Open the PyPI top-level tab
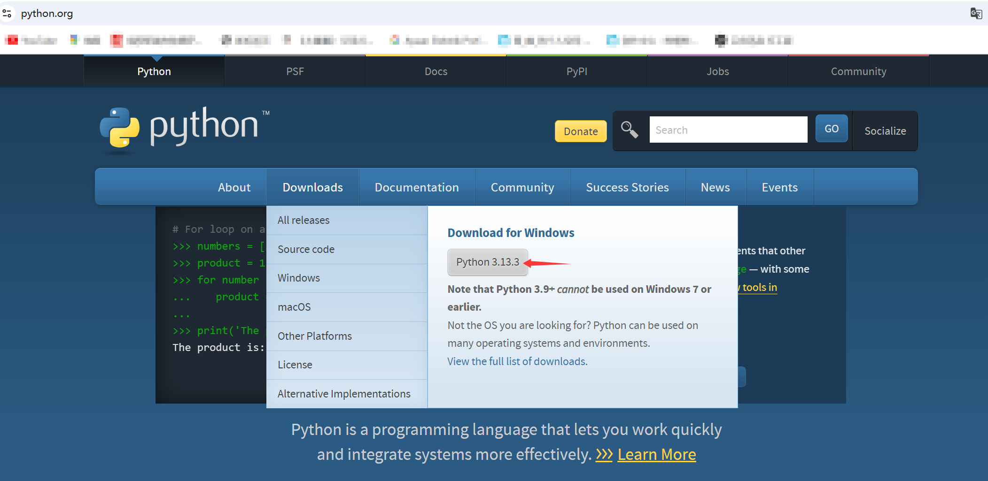 (577, 71)
